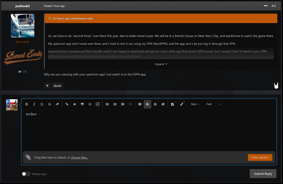Insert a quote block with the quote icon
The height and width of the screenshot is (184, 283).
[82, 104]
